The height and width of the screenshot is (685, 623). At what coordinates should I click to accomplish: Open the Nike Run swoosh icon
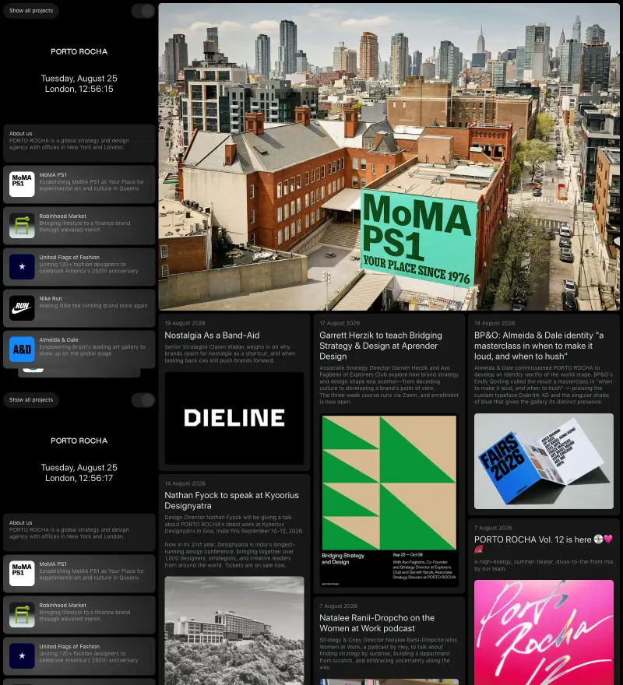pyautogui.click(x=22, y=307)
